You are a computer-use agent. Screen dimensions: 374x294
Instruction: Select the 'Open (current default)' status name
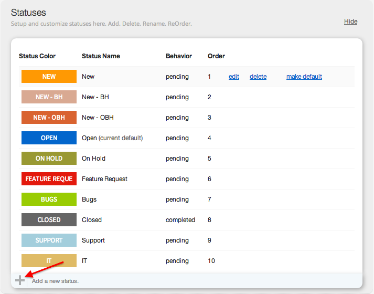point(112,138)
